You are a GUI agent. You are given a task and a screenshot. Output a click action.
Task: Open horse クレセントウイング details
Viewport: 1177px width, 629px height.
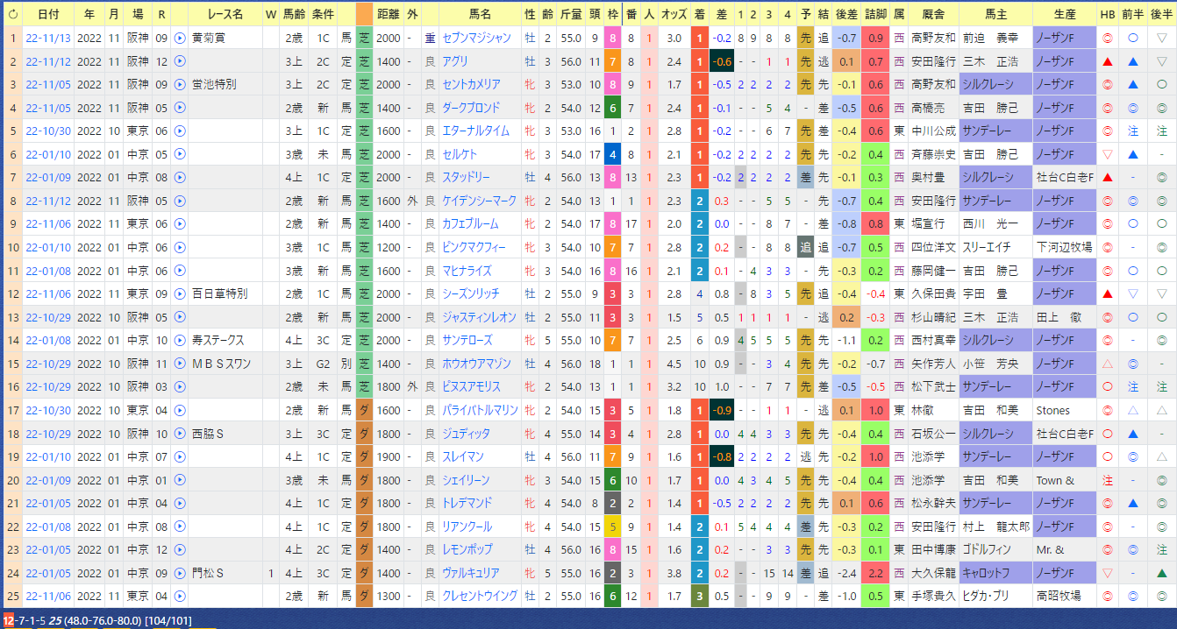[480, 596]
